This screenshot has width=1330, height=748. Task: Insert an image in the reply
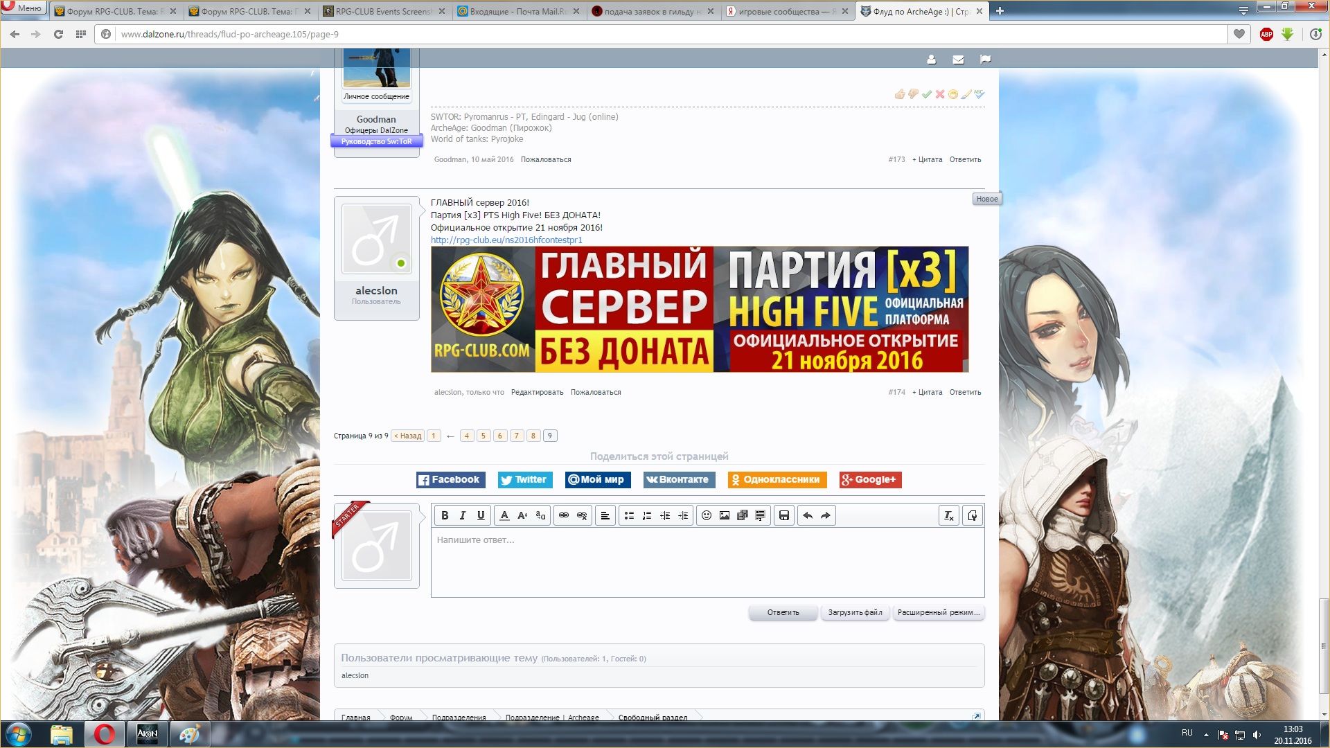click(725, 515)
